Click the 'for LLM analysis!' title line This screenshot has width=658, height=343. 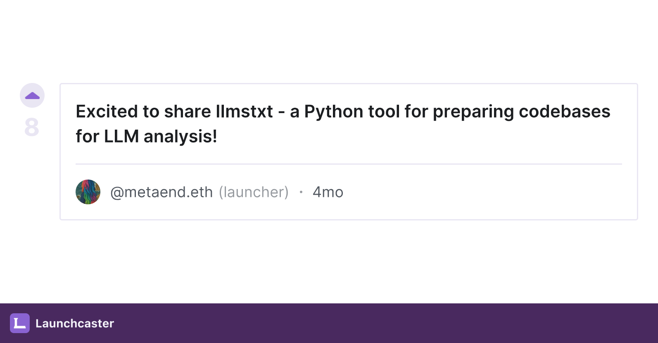coord(146,137)
